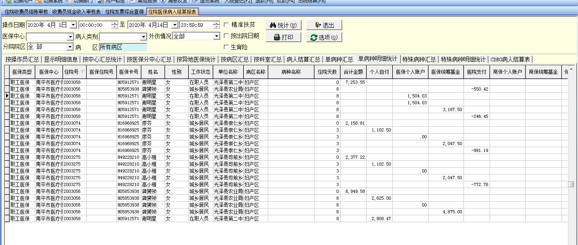Click the 医保卡号 column header
The height and width of the screenshot is (245, 578).
(x=129, y=72)
